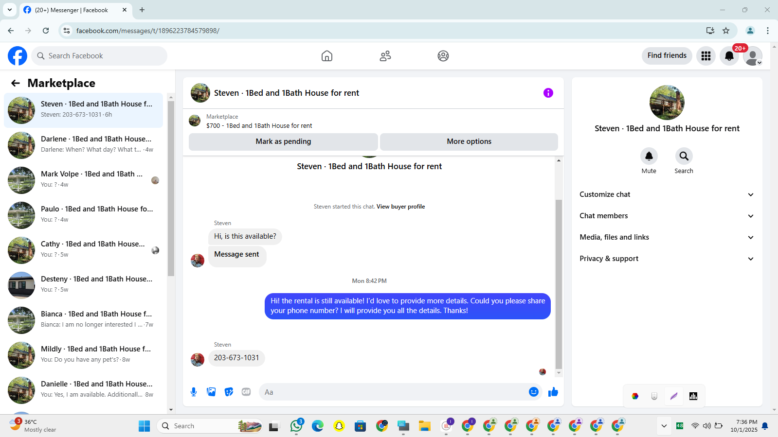Open Cathy's conversation
The width and height of the screenshot is (778, 437).
[84, 250]
